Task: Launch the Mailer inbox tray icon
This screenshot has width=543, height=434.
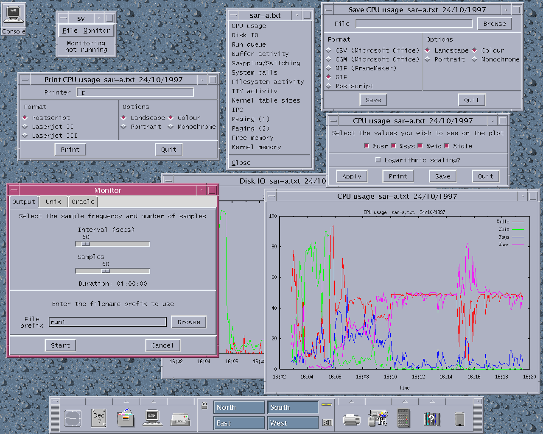Action: (180, 419)
